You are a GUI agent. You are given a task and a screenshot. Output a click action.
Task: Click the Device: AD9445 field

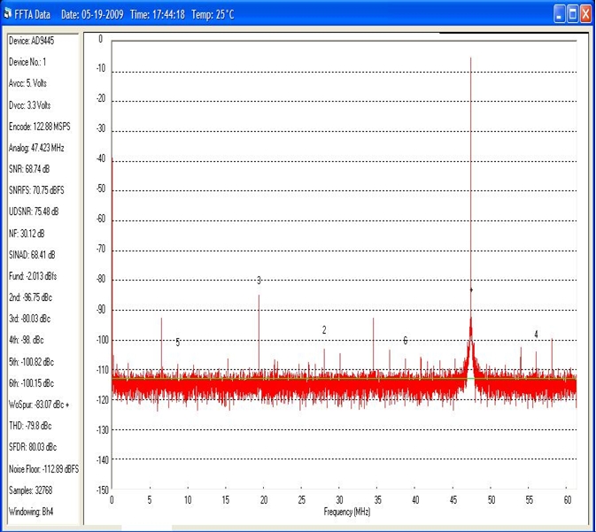[31, 41]
